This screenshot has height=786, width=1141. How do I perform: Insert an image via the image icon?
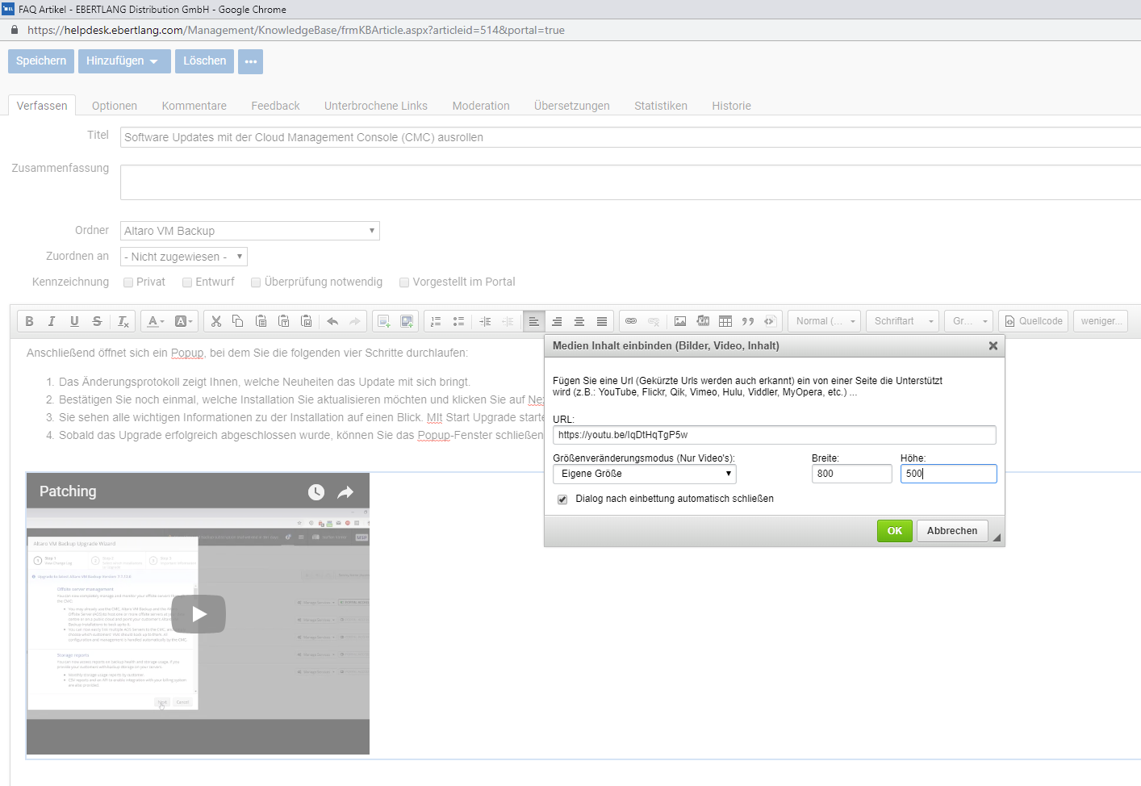click(x=680, y=321)
